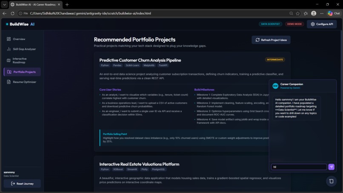Click the Core User Stories heading

click(110, 89)
